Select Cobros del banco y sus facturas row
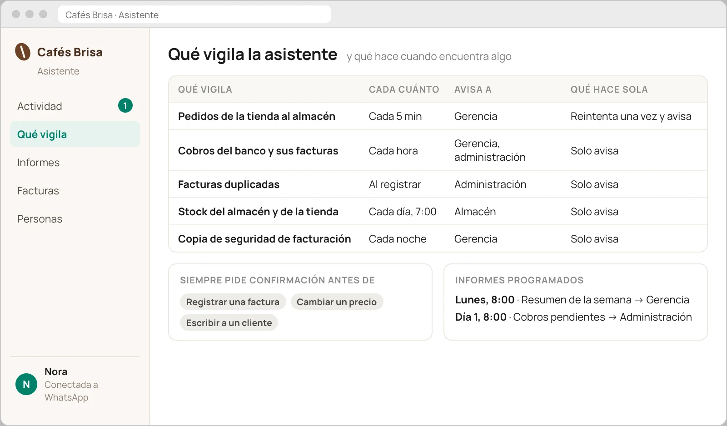The width and height of the screenshot is (727, 426). (x=438, y=150)
